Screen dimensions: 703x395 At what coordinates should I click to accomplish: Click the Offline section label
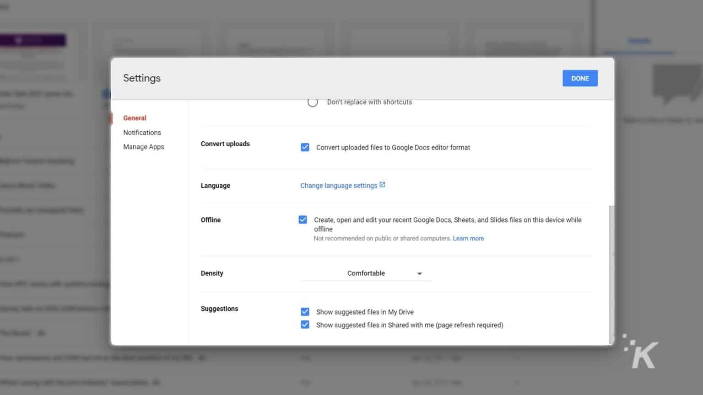coord(211,219)
